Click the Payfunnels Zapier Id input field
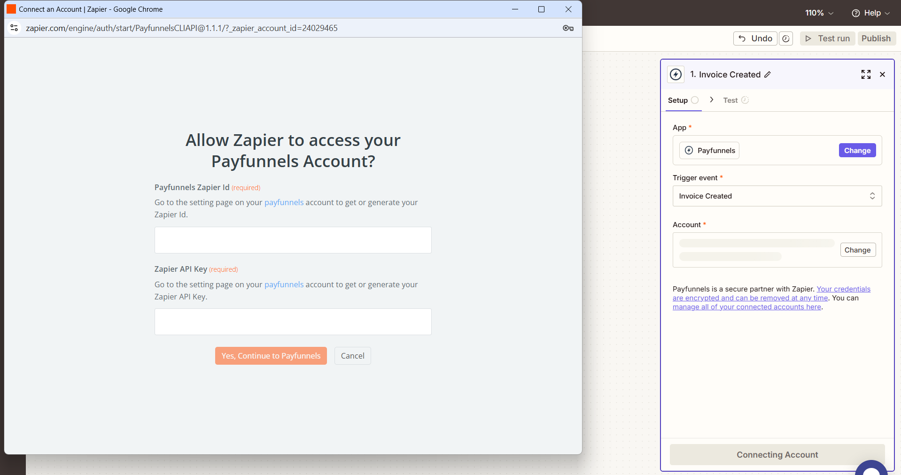This screenshot has width=901, height=475. tap(293, 240)
